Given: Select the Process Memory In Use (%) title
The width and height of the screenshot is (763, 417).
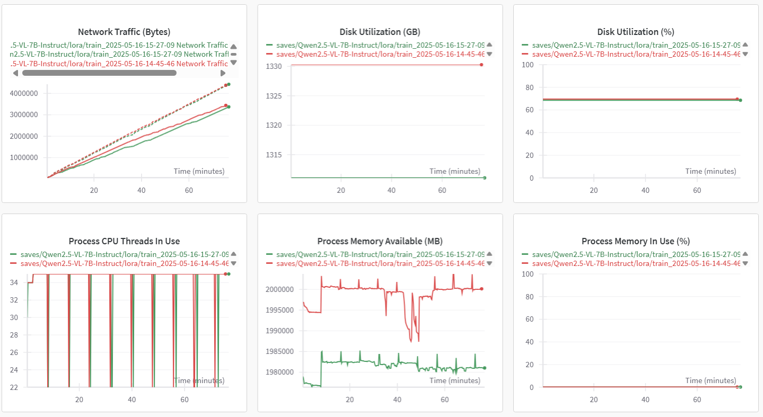Looking at the screenshot, I should tap(635, 241).
